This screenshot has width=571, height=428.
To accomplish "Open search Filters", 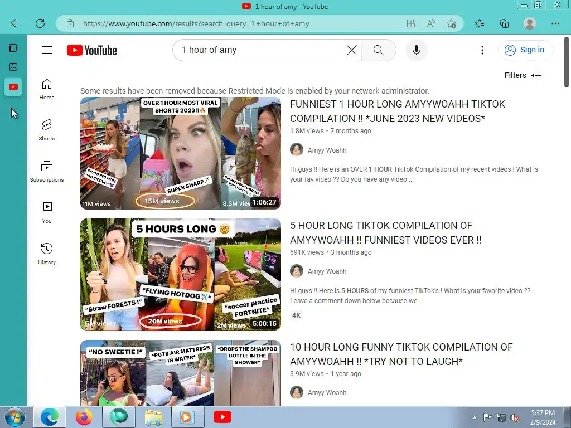I will [x=523, y=75].
